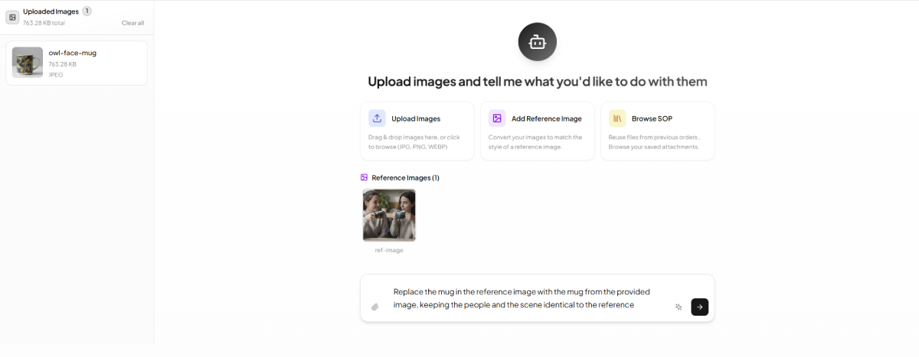Screen dimensions: 919x357
Task: Open the Add Reference Image card
Action: coord(538,131)
